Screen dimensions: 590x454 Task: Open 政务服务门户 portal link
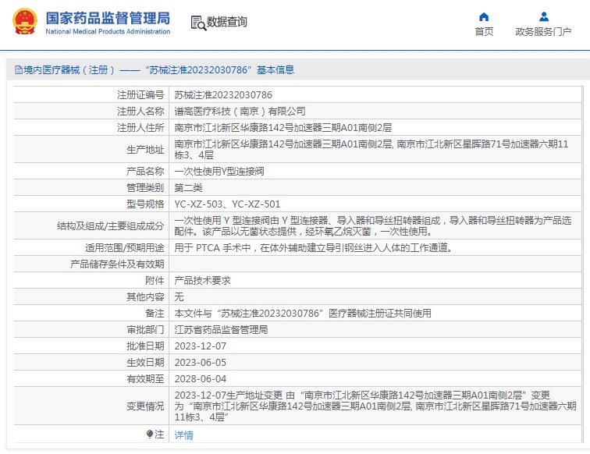(x=543, y=32)
